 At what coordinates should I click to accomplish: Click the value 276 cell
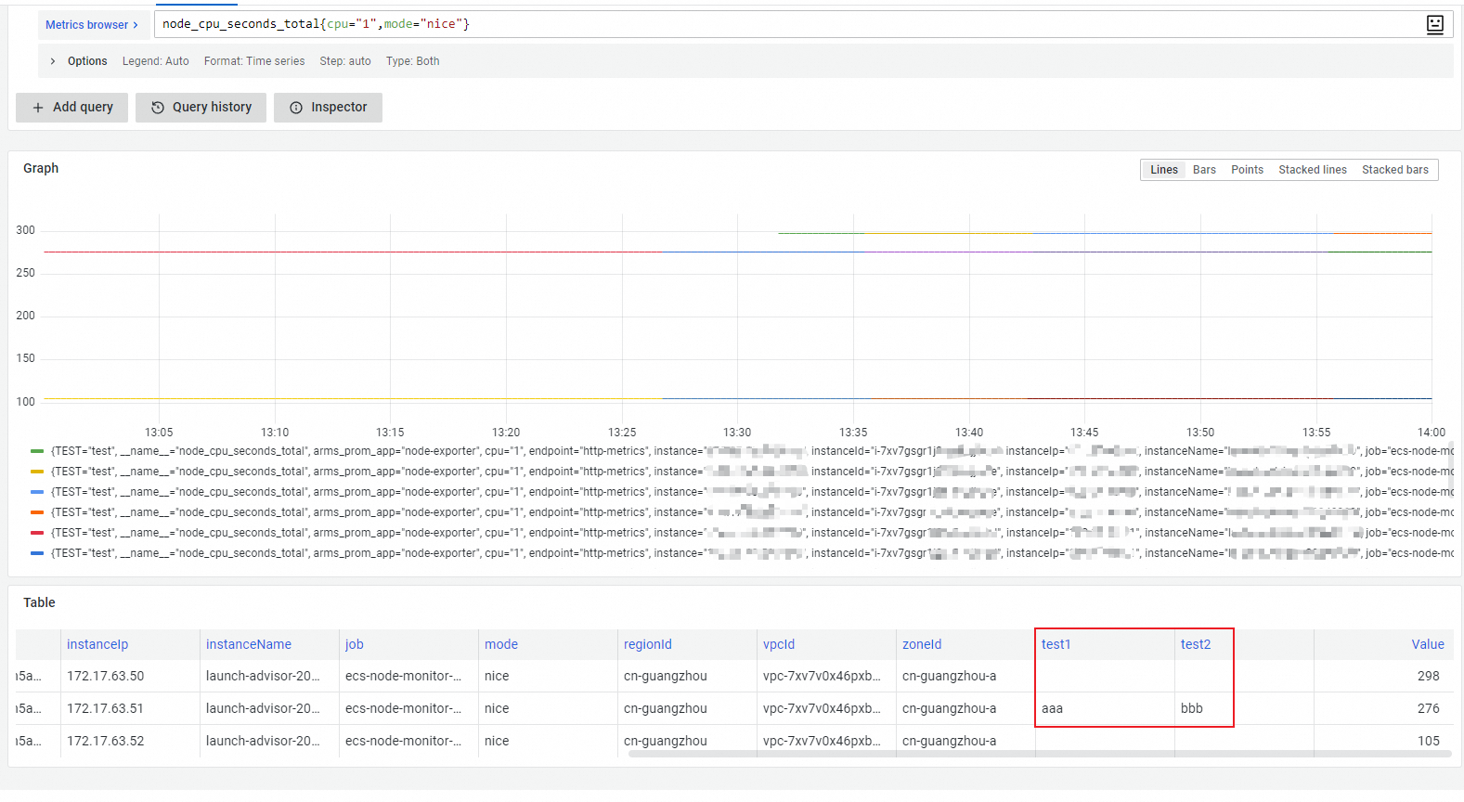[1384, 708]
